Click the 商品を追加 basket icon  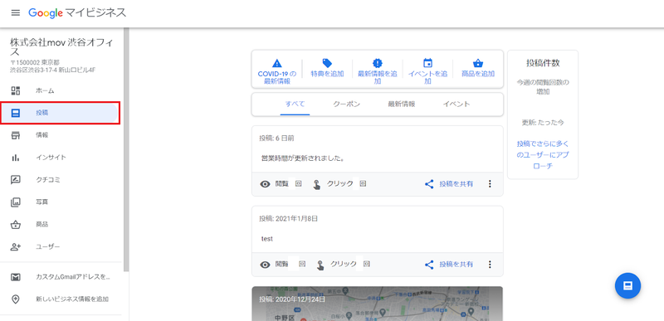(478, 63)
